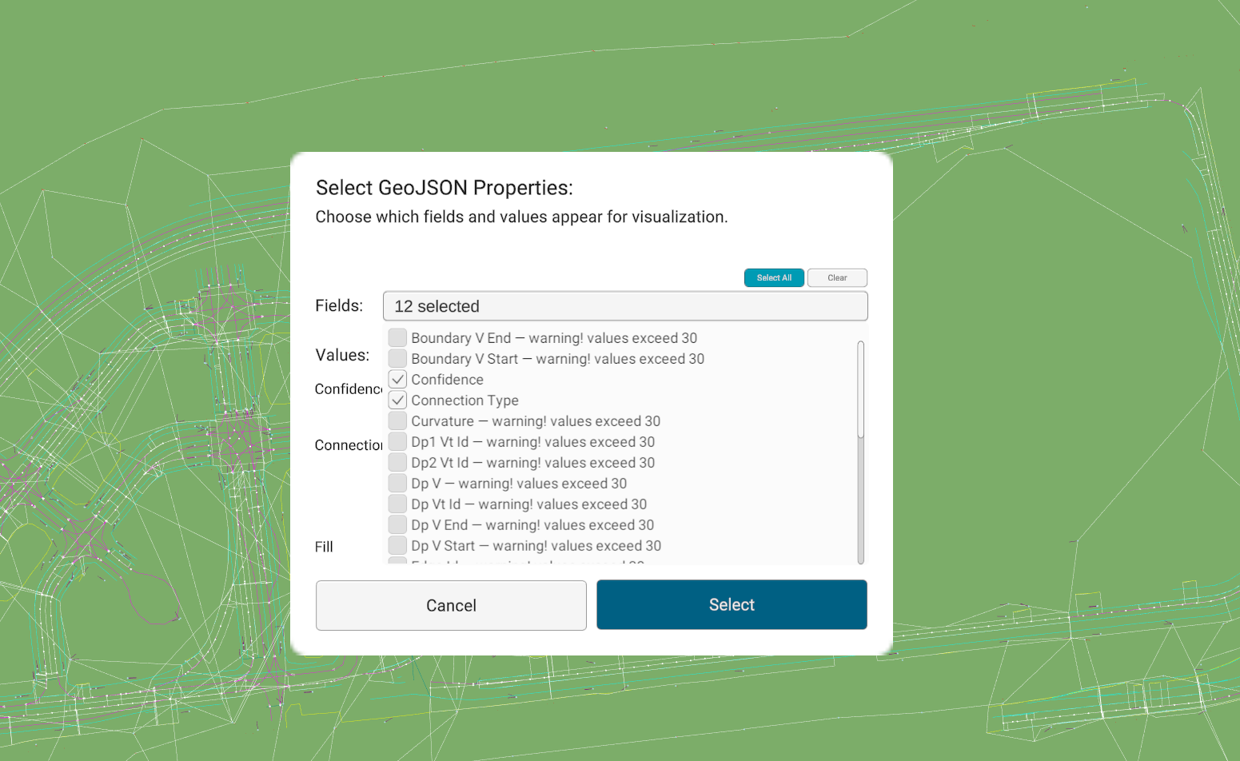Click the fields list vertical scrollbar

[x=860, y=390]
